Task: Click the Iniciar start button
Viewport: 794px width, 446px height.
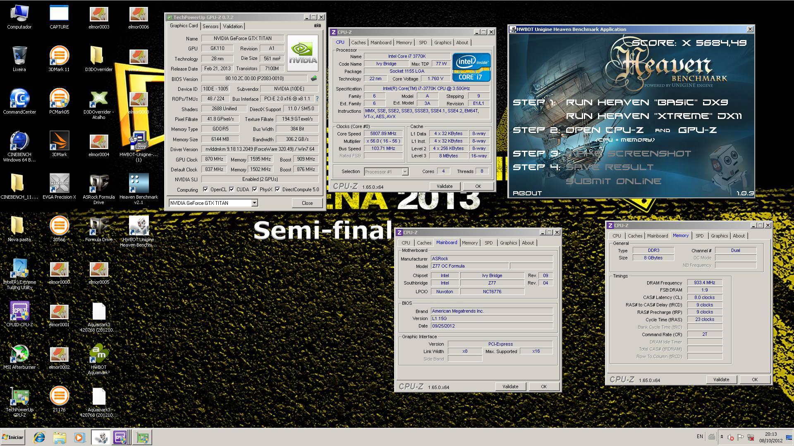Action: 13,437
